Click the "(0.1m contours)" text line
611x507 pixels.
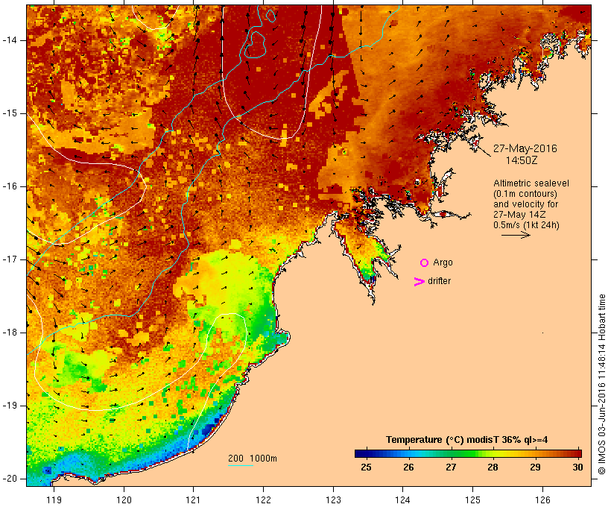[525, 194]
